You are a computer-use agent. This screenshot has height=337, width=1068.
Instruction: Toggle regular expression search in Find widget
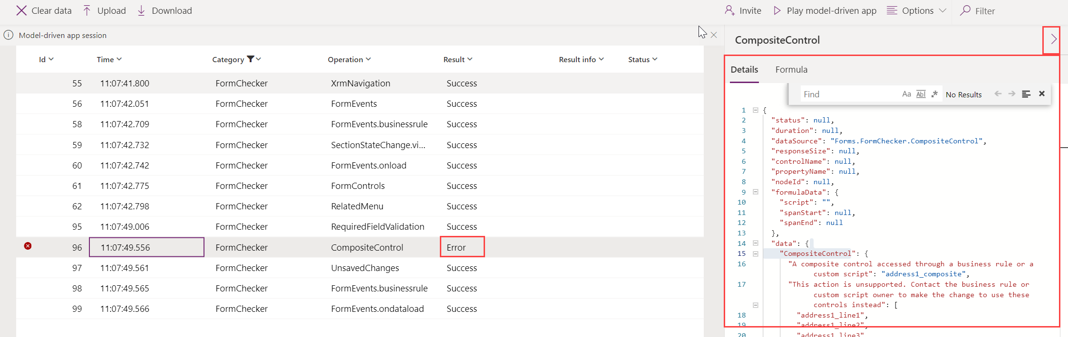pos(934,94)
